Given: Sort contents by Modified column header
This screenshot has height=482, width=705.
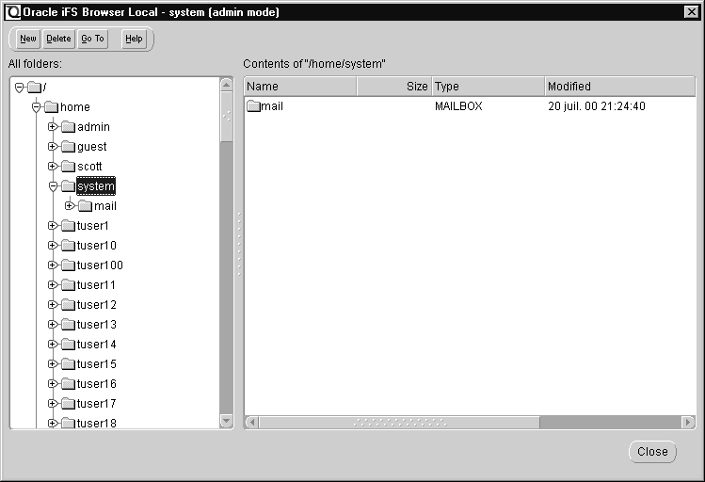Looking at the screenshot, I should 620,87.
